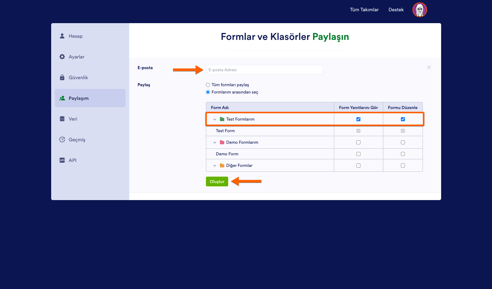Click the Geçmiş clock icon
Viewport: 492px width, 289px height.
tap(62, 139)
